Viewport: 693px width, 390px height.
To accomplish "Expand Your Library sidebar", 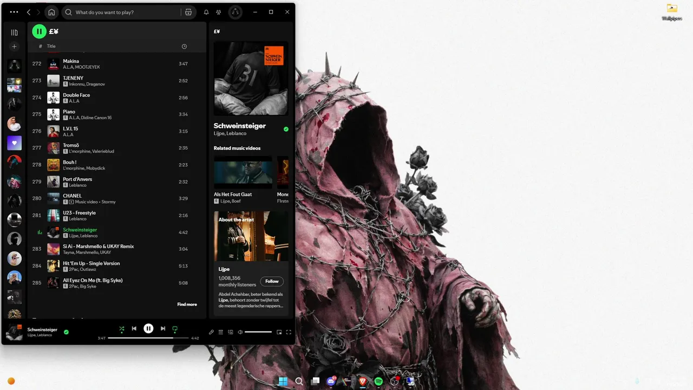I will (15, 32).
